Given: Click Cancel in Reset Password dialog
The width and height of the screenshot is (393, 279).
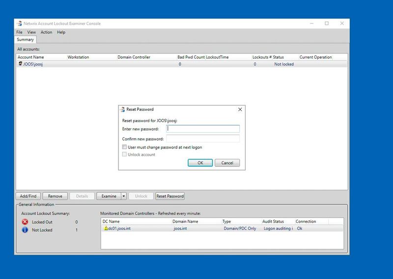Looking at the screenshot, I should [227, 163].
